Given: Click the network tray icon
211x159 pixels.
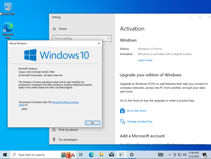Looking at the screenshot, I should pos(180,155).
